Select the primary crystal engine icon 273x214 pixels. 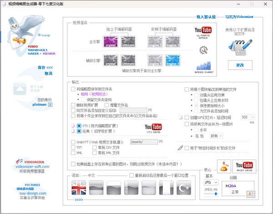(x=111, y=41)
